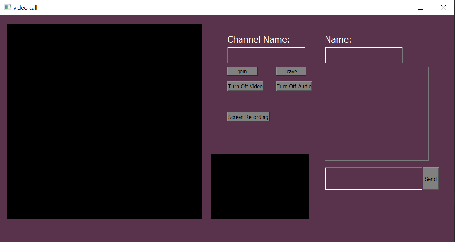
Task: Select the small remote video preview
Action: point(260,186)
